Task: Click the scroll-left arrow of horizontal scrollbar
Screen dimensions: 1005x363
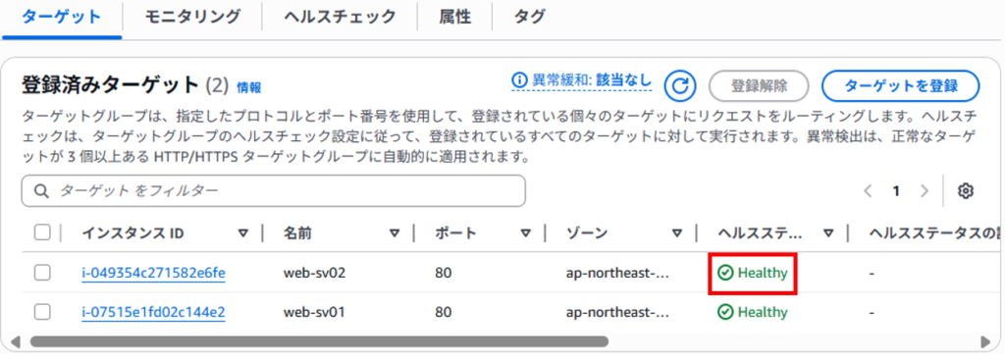Action: [x=16, y=341]
